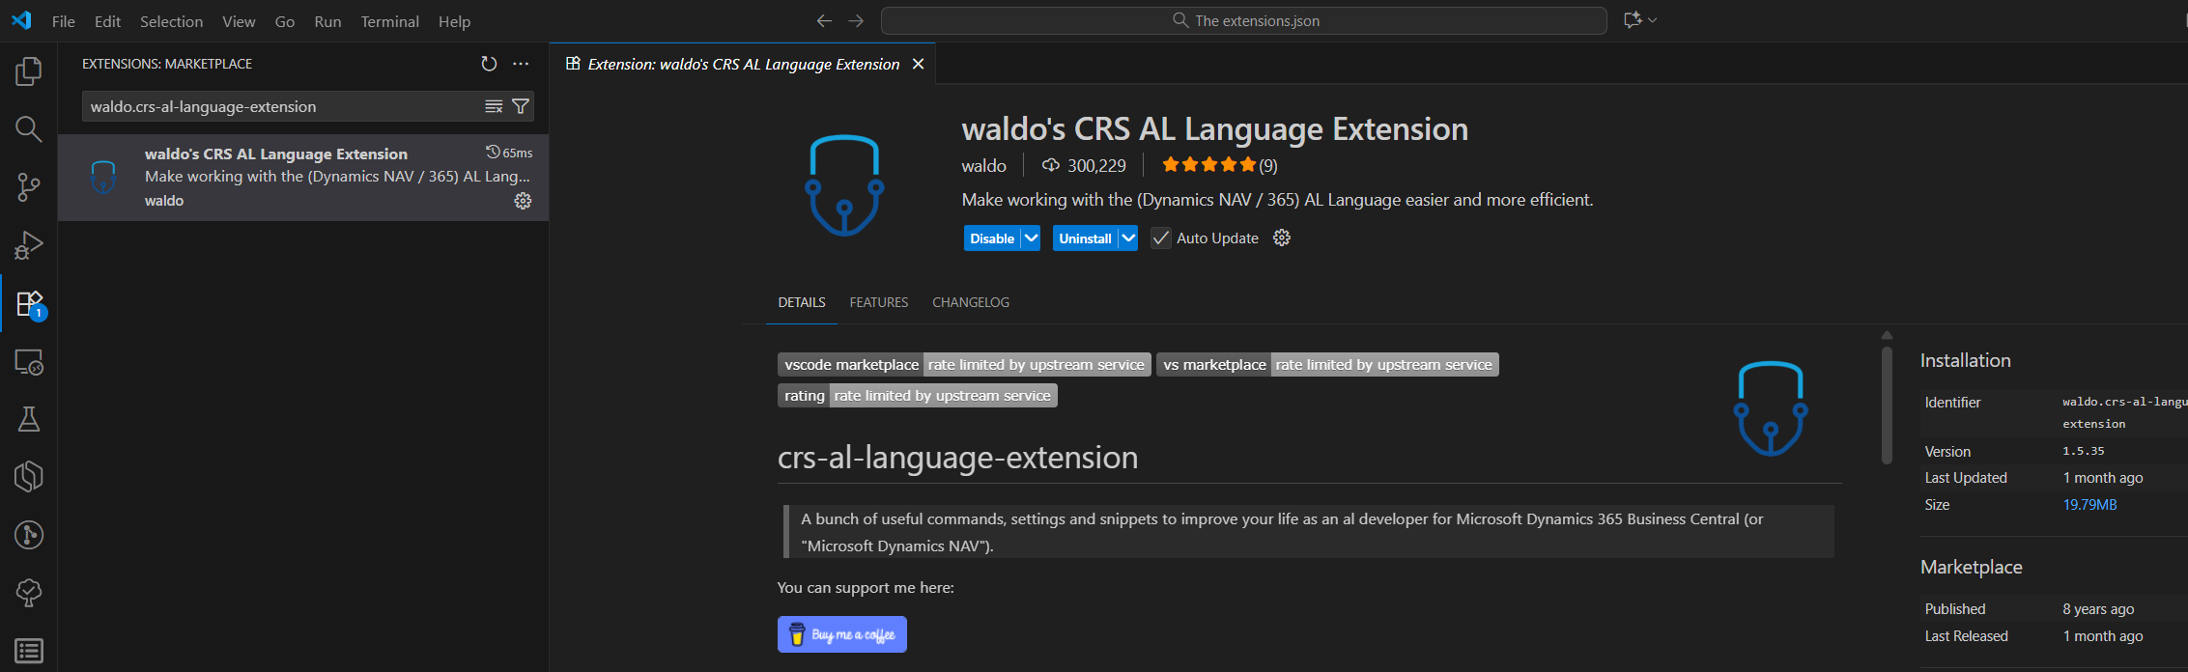This screenshot has height=672, width=2188.
Task: Open the extensions filter funnel
Action: coord(521,106)
